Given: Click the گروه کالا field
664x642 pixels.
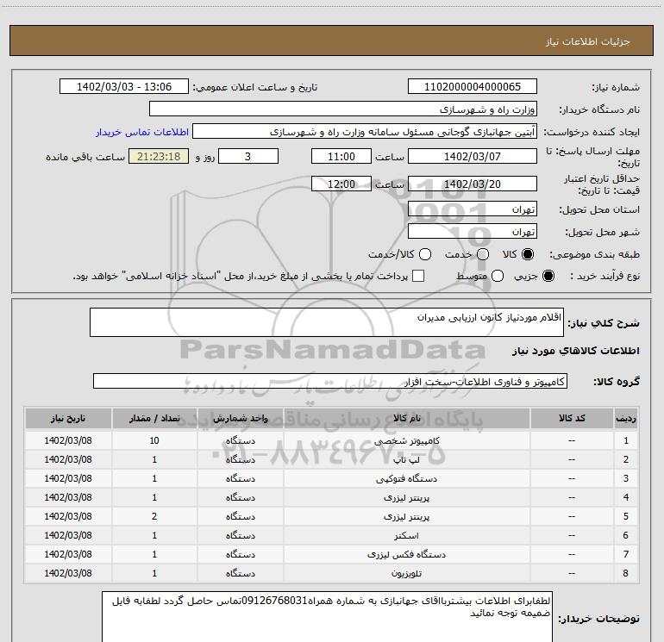Looking at the screenshot, I should 330,381.
